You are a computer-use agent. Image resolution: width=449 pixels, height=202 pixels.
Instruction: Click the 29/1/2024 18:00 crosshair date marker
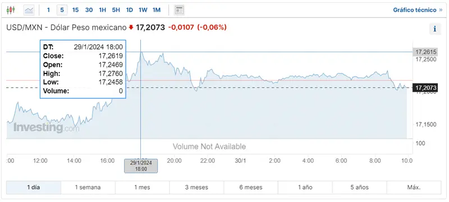[x=141, y=166]
